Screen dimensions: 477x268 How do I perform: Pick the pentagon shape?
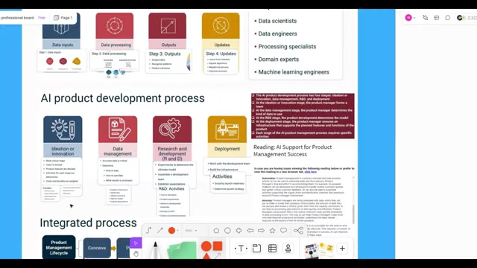[x=216, y=231]
